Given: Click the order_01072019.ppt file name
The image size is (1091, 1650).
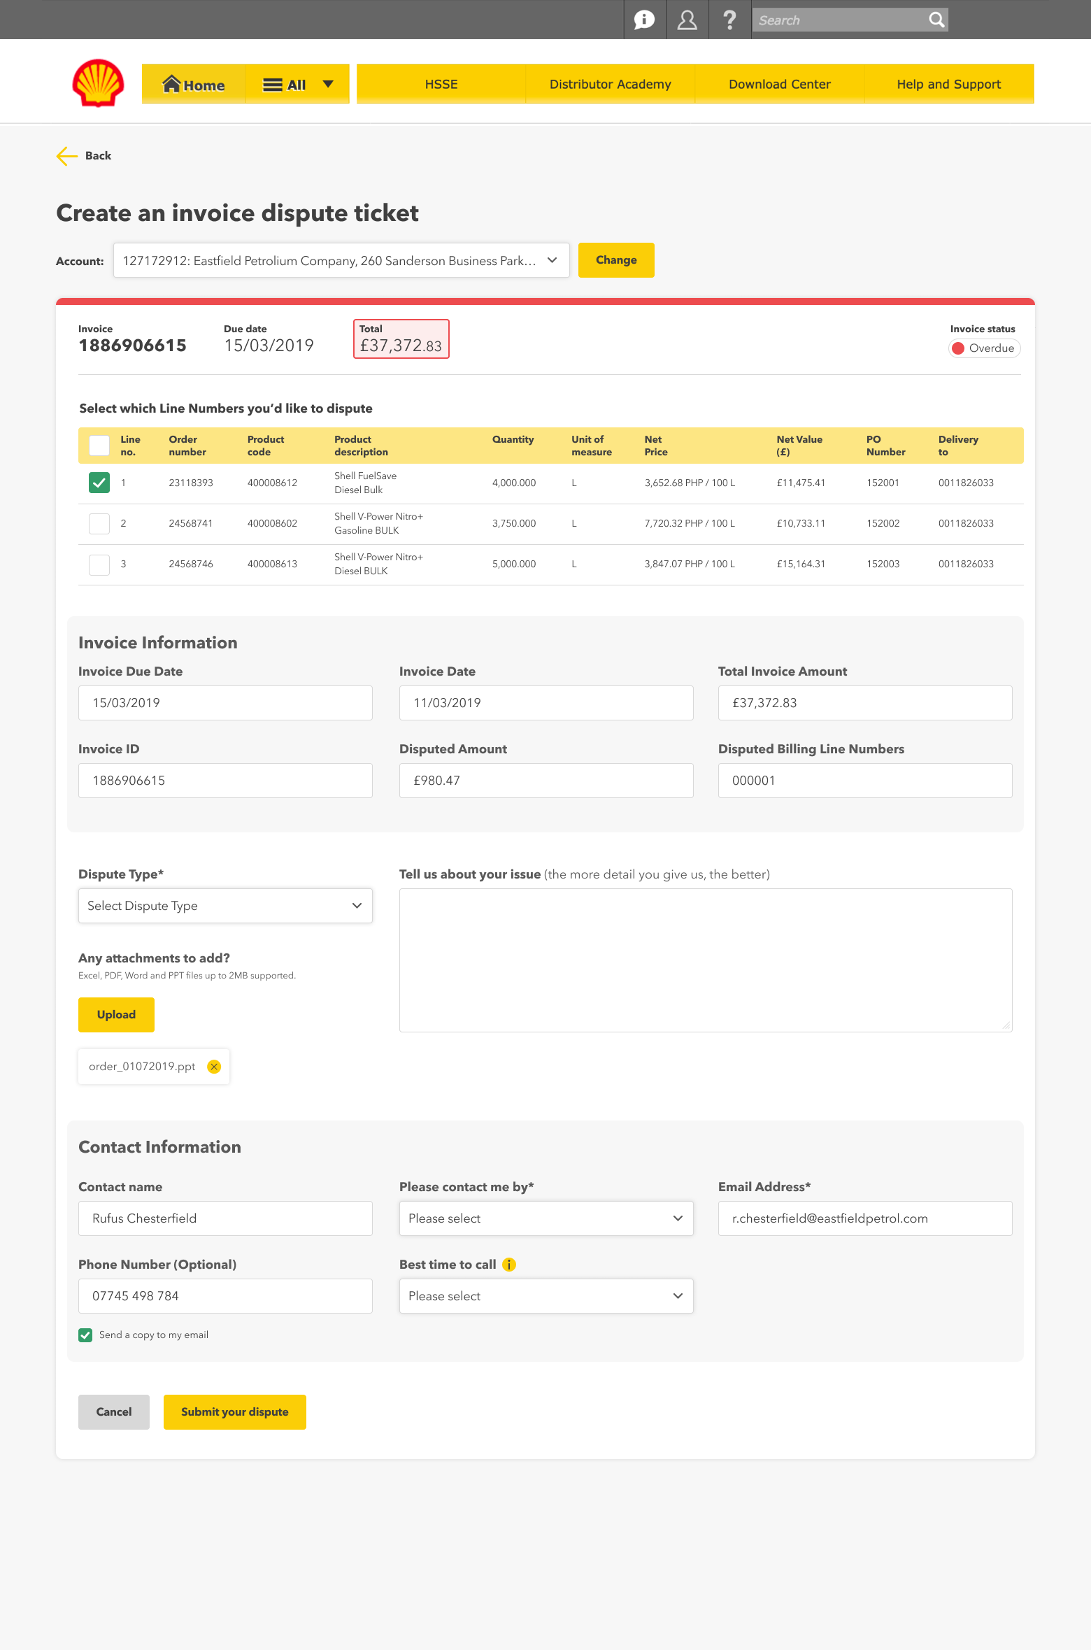Looking at the screenshot, I should (x=142, y=1067).
